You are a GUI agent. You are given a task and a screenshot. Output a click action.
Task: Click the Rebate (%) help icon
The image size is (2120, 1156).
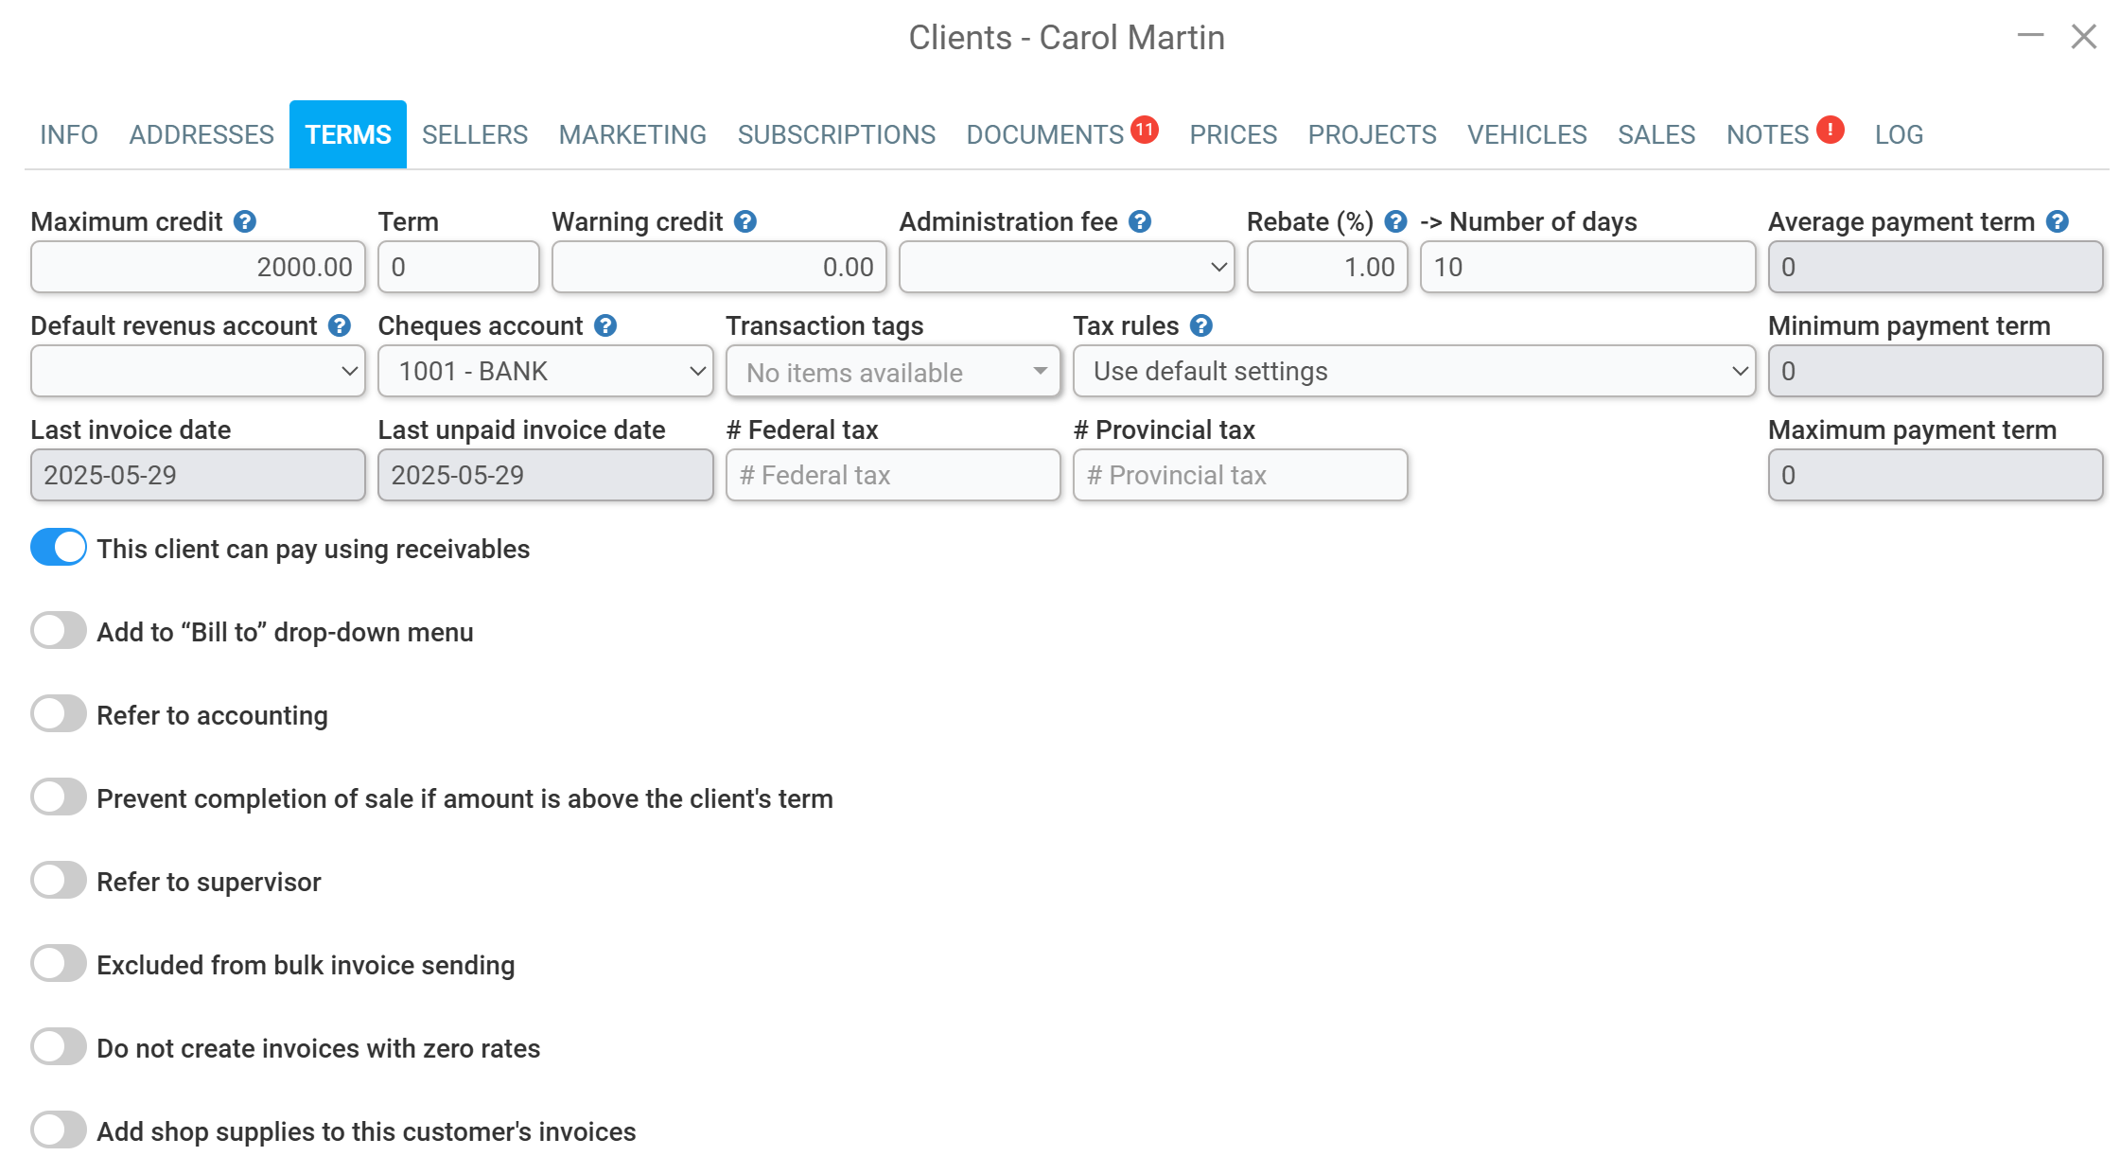pyautogui.click(x=1394, y=221)
